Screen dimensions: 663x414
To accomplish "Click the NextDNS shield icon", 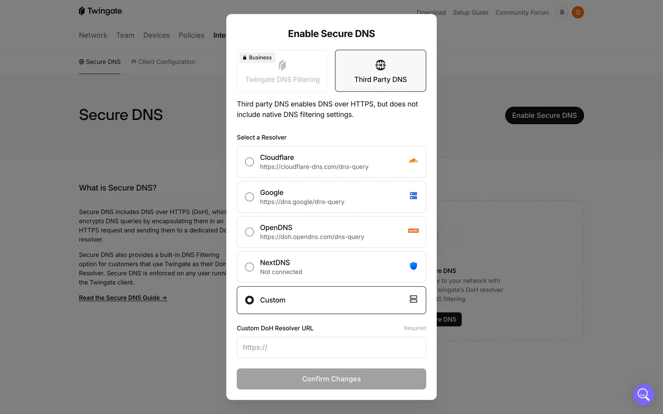I will coord(413,266).
